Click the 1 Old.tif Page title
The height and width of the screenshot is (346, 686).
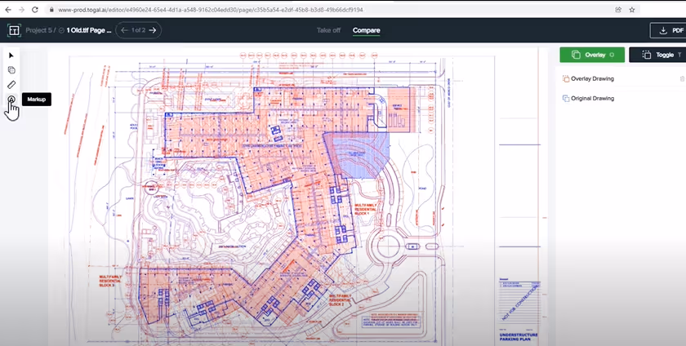(89, 30)
